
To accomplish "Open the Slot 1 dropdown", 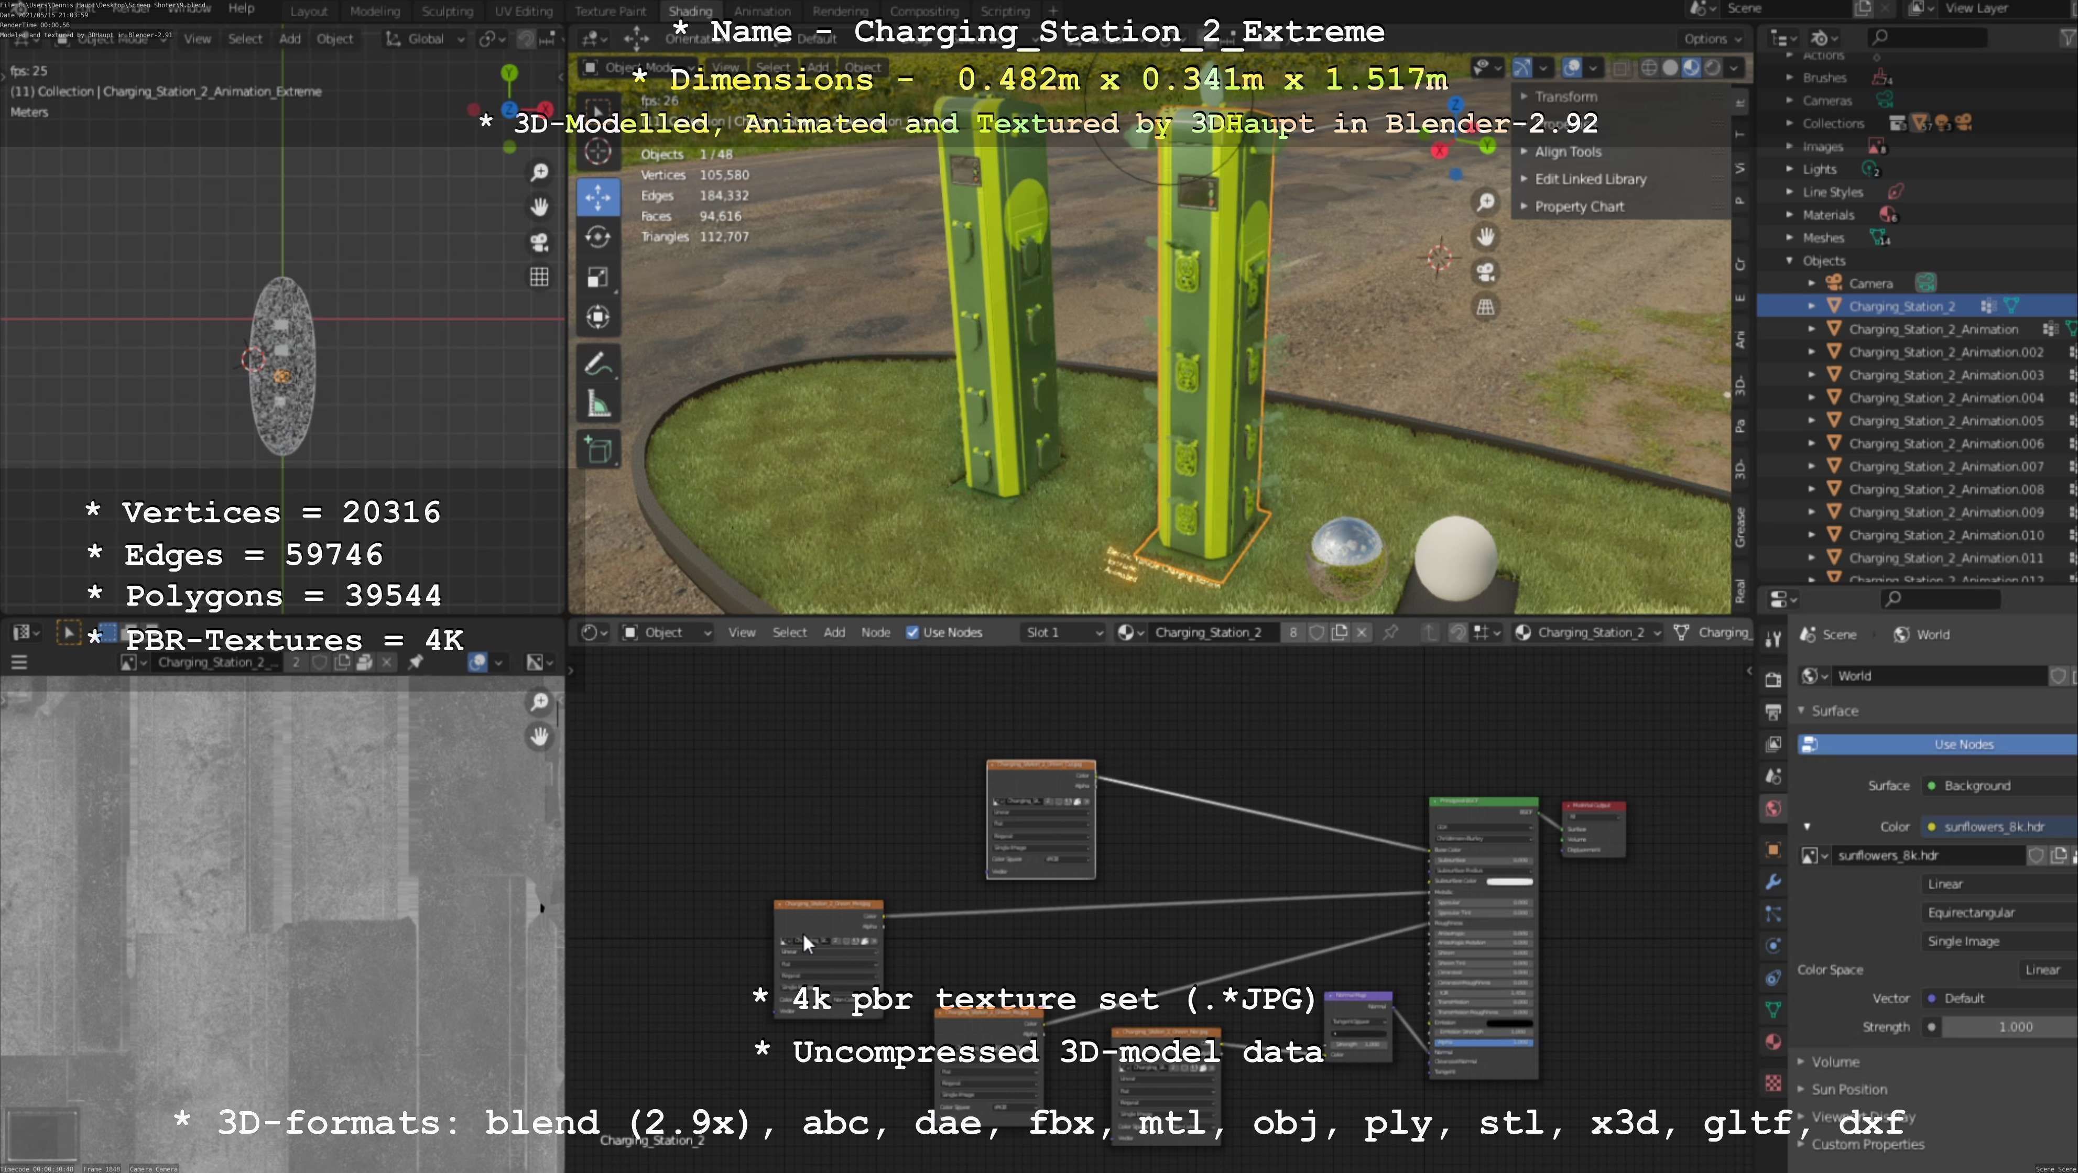I will point(1062,633).
